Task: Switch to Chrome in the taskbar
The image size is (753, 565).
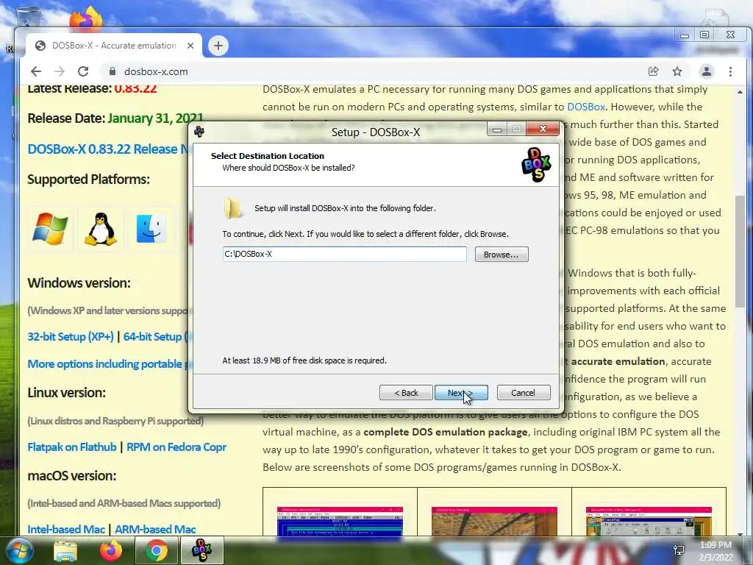Action: click(x=157, y=551)
